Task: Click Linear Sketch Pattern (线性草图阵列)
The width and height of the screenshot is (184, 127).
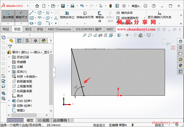Action: point(127,18)
